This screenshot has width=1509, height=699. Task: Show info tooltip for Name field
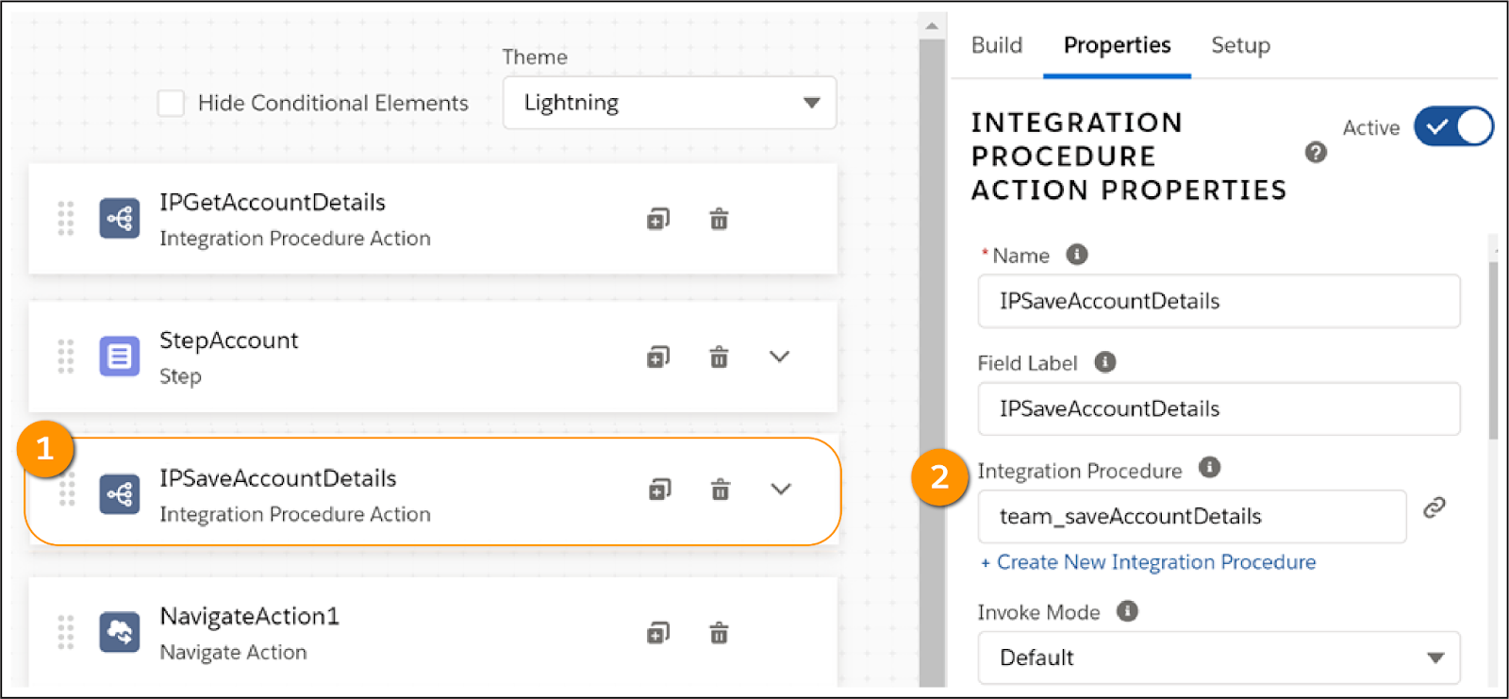click(x=1077, y=255)
